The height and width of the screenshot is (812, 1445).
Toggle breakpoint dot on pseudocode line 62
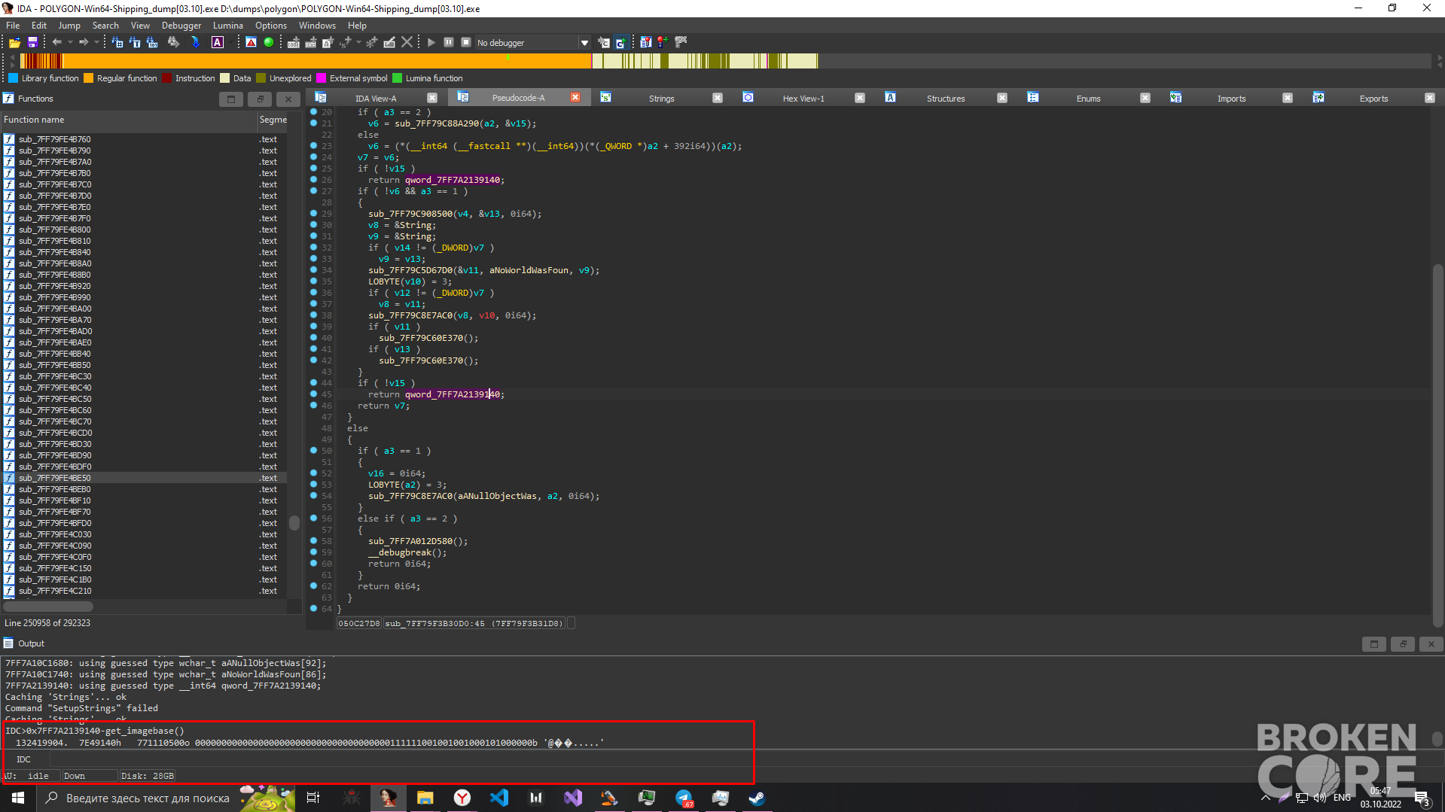[314, 586]
